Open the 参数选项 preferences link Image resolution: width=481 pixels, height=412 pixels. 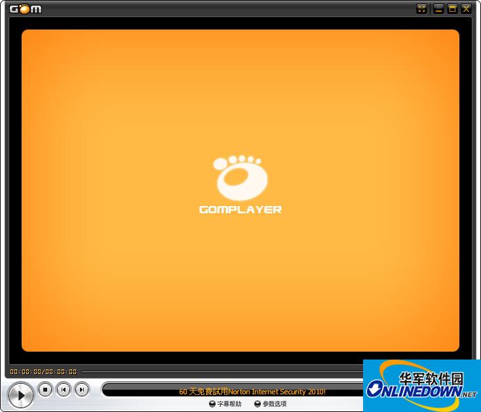[x=271, y=403]
